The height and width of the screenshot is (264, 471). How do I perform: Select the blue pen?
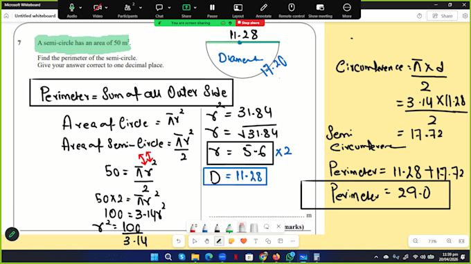[x=205, y=228]
